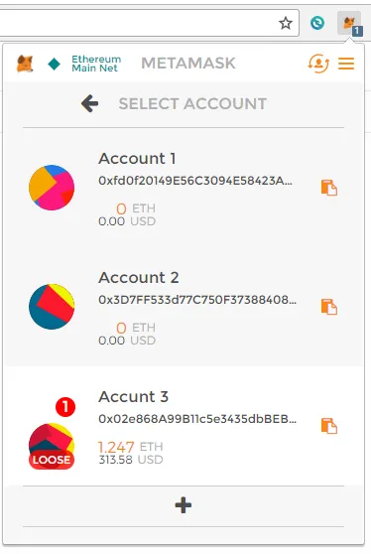
Task: Select Account 1 identicon avatar
Action: (x=52, y=188)
